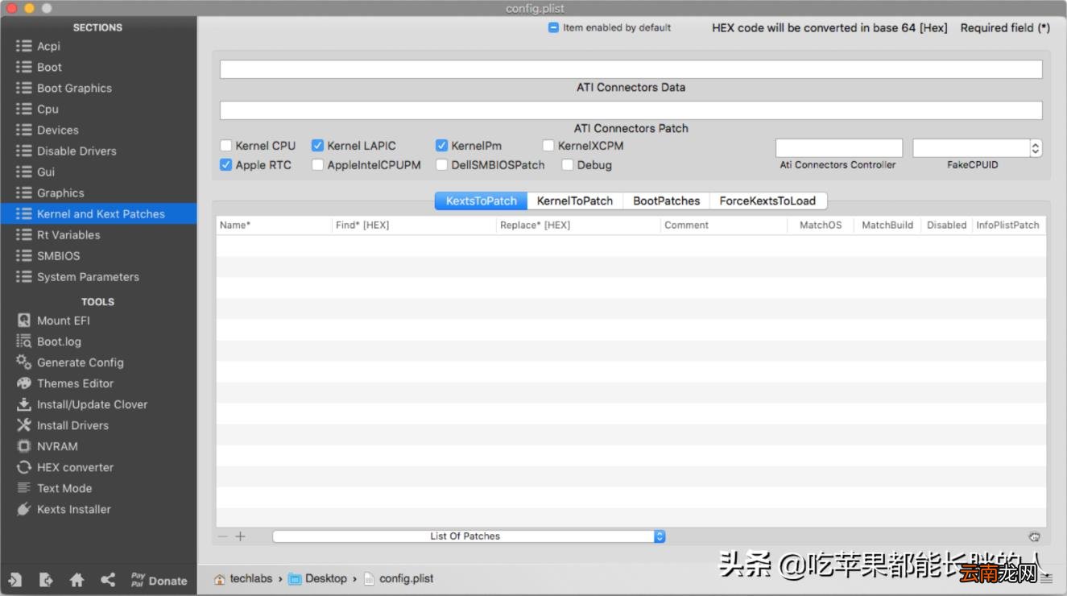The image size is (1067, 596).
Task: Switch to the BootPatches tab
Action: (667, 201)
